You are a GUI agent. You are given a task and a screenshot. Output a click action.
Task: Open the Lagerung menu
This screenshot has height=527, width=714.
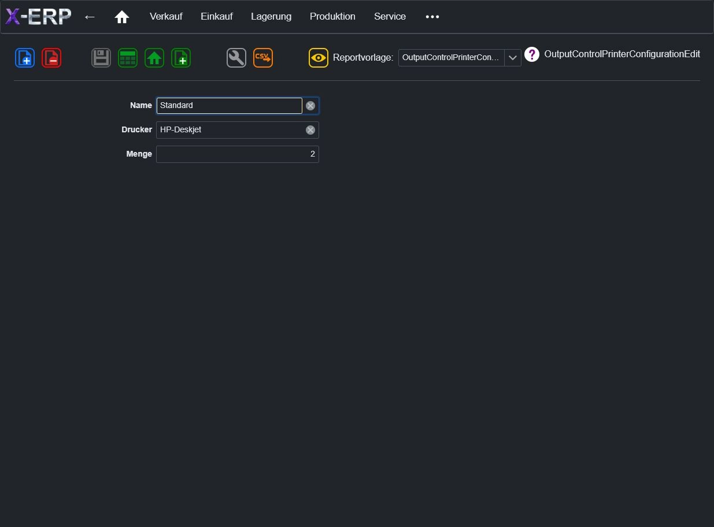tap(271, 17)
